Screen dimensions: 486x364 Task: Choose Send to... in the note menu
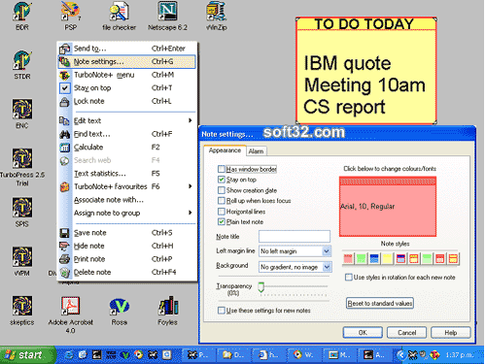tap(127, 49)
